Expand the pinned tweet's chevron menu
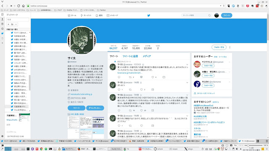The height and width of the screenshot is (151, 269). click(187, 65)
